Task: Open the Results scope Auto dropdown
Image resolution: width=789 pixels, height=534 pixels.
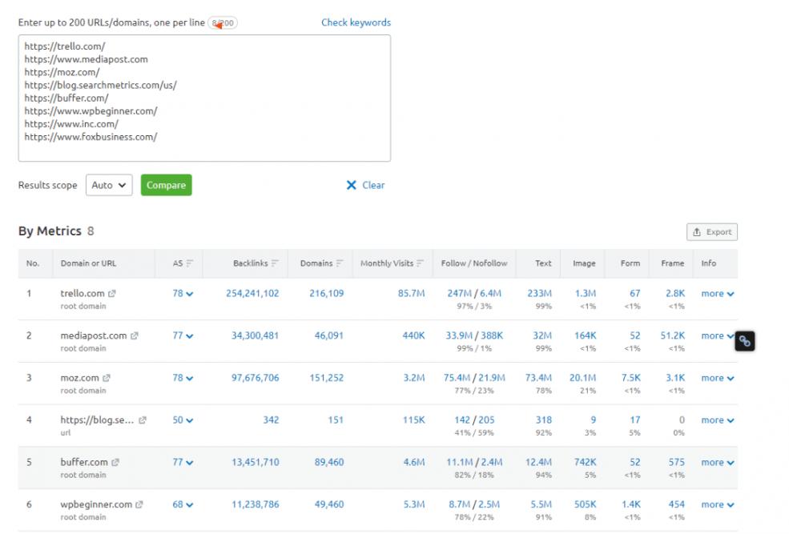Action: pyautogui.click(x=109, y=185)
